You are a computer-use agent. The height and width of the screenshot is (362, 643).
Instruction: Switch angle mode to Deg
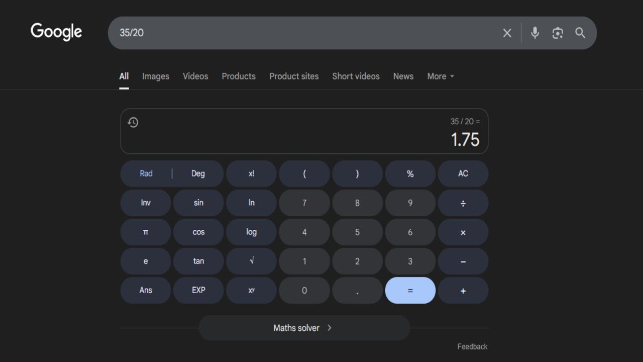click(198, 173)
